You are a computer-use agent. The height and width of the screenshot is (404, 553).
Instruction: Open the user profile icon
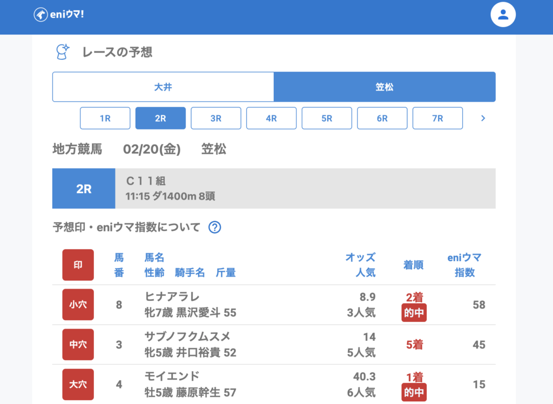click(503, 15)
